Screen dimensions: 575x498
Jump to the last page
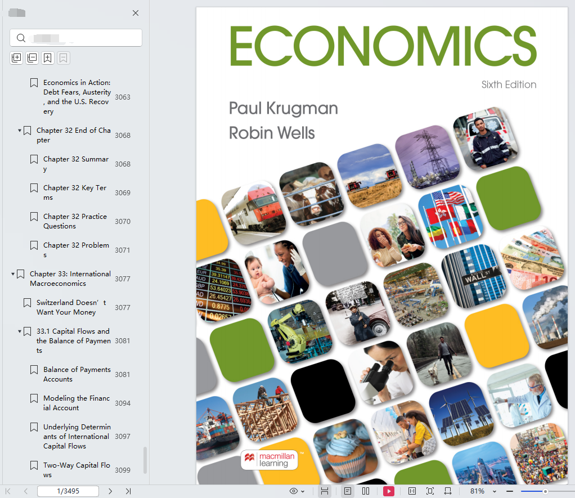coord(128,491)
